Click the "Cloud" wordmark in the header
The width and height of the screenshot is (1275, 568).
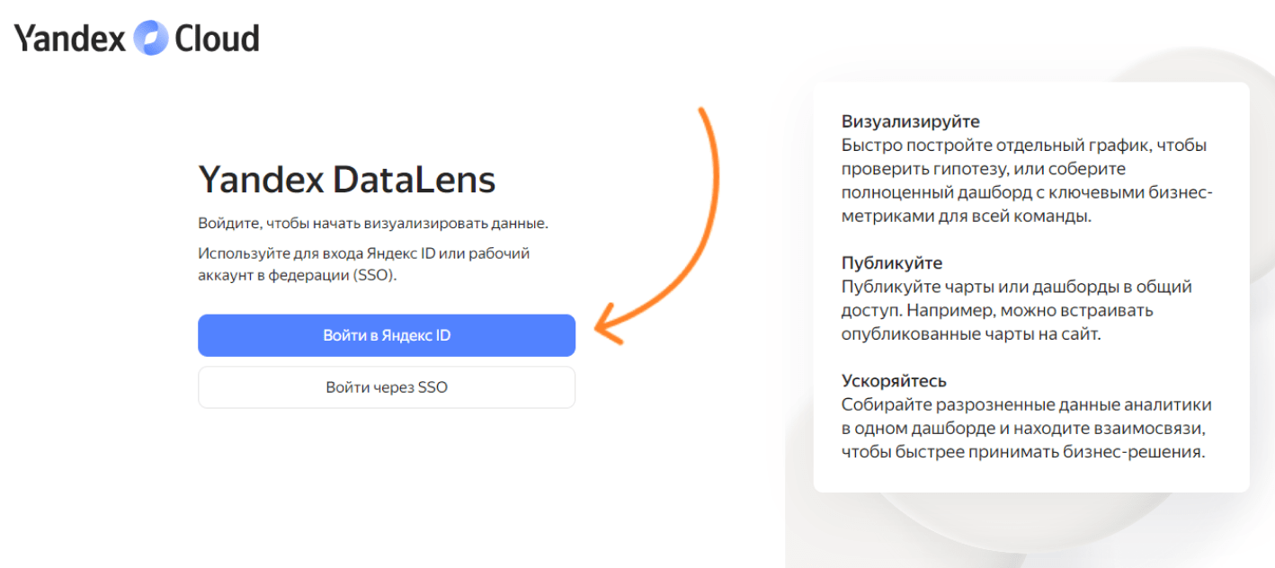click(217, 38)
